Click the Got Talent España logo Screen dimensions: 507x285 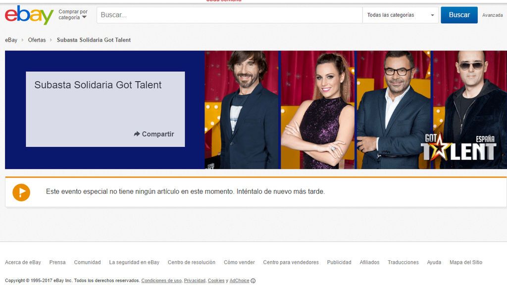click(x=458, y=147)
